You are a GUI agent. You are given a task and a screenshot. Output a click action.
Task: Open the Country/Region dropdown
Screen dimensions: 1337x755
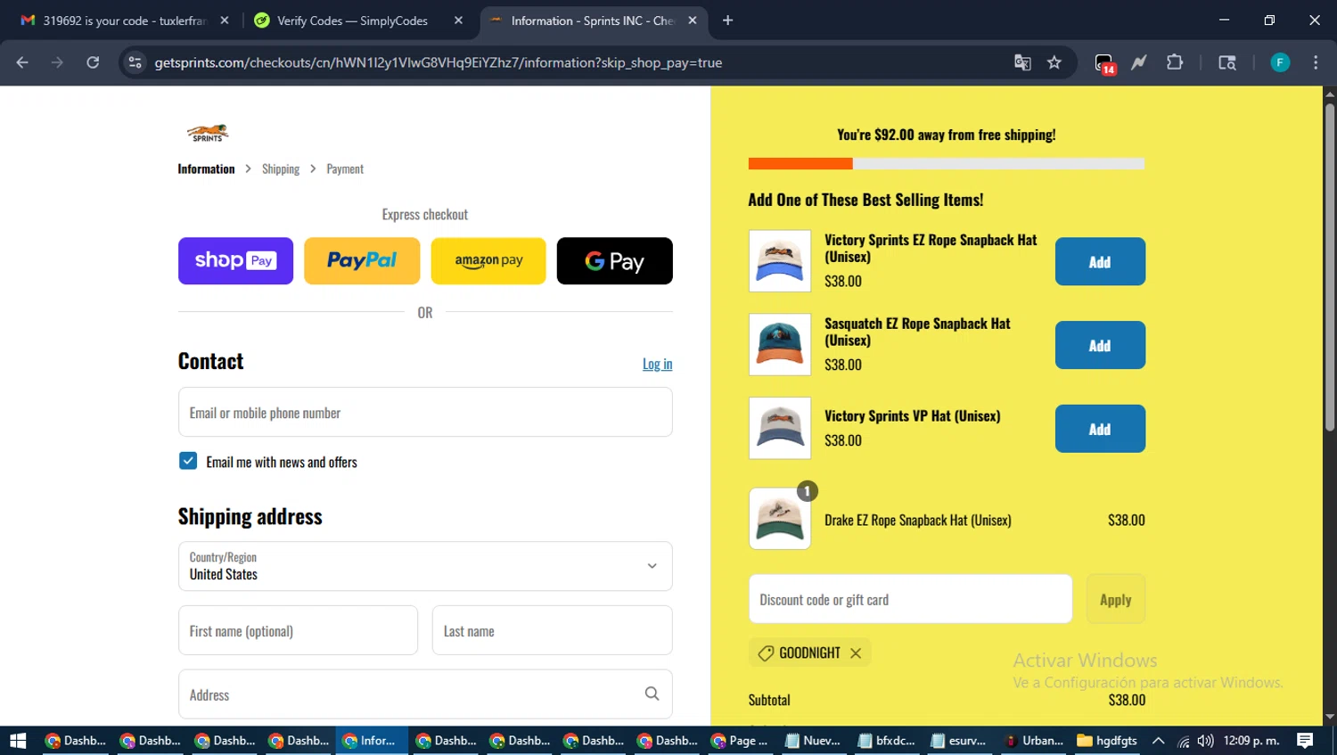tap(425, 566)
